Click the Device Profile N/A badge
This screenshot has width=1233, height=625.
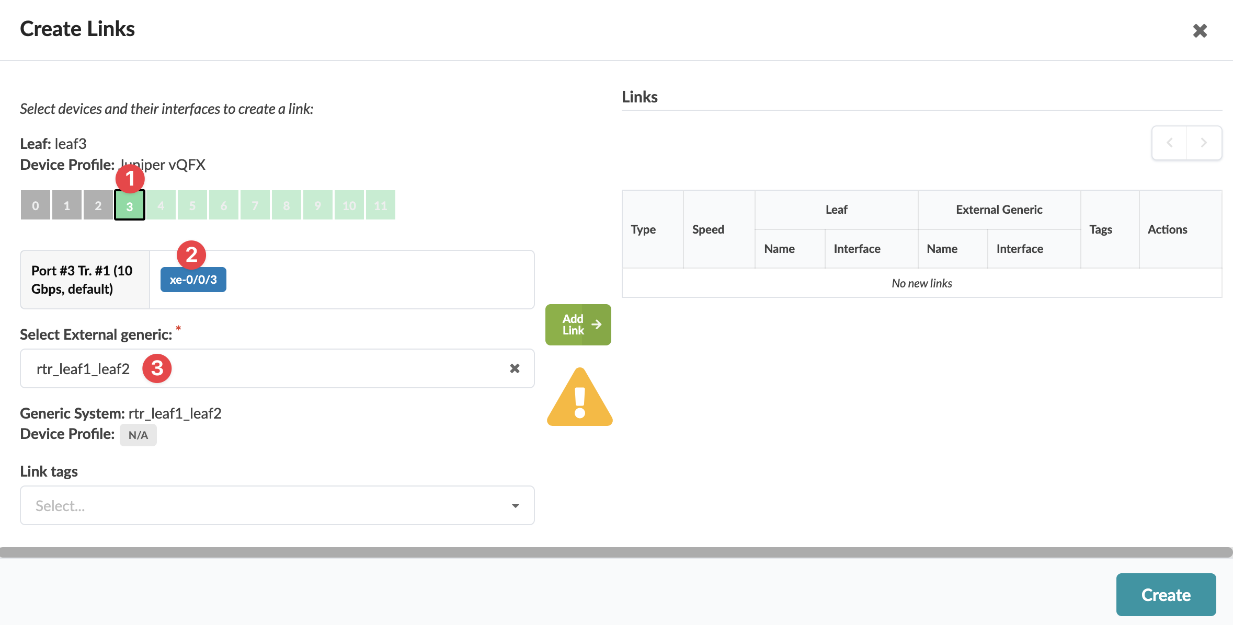pyautogui.click(x=138, y=435)
